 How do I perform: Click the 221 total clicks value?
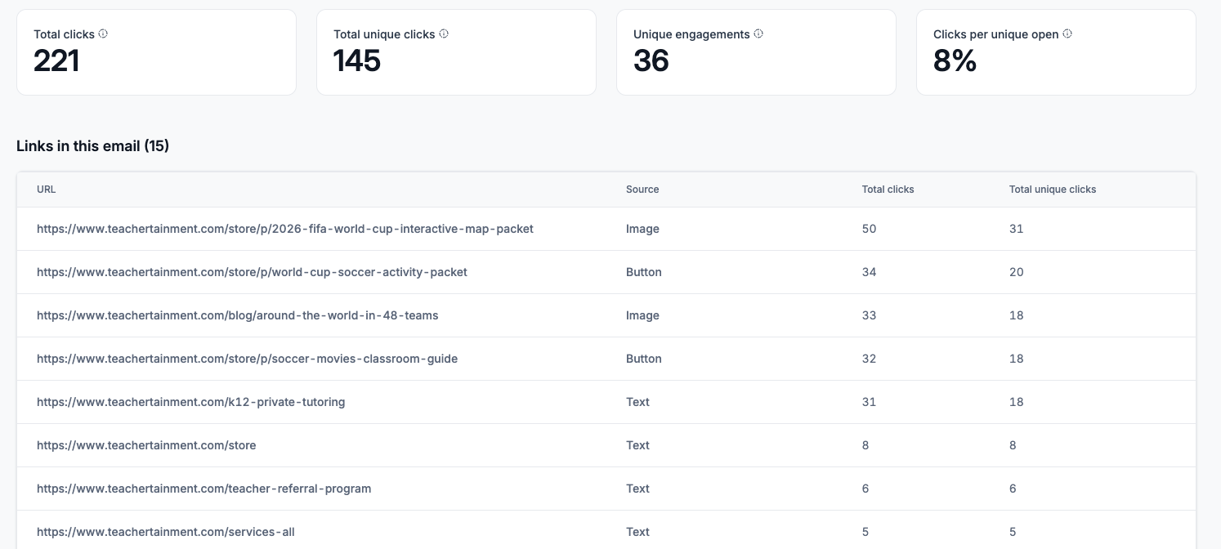[56, 61]
